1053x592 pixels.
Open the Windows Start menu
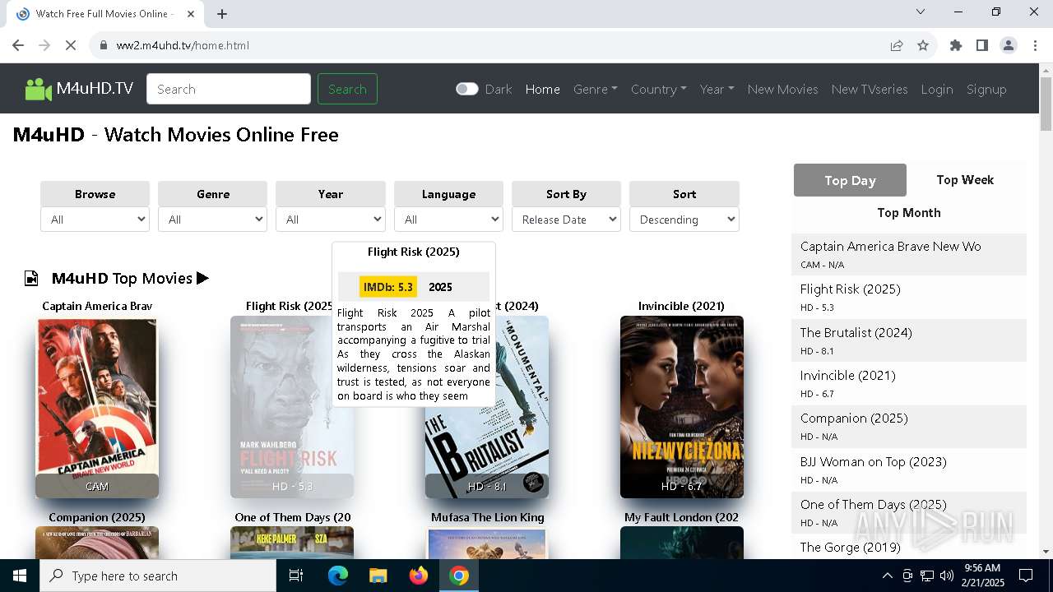coord(20,576)
